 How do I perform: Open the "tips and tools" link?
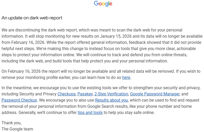tap(90, 112)
